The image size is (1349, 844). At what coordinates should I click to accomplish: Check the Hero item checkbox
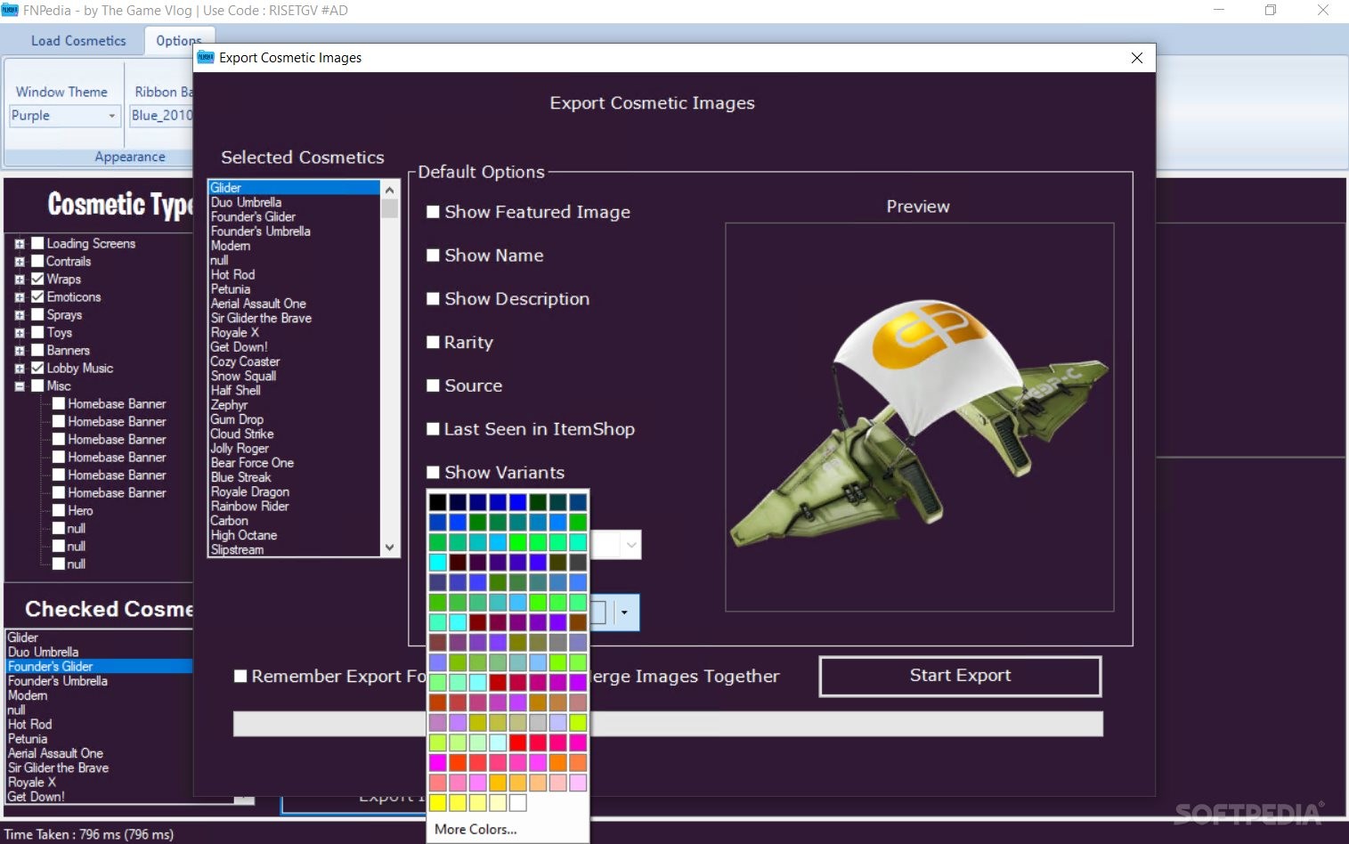point(59,510)
